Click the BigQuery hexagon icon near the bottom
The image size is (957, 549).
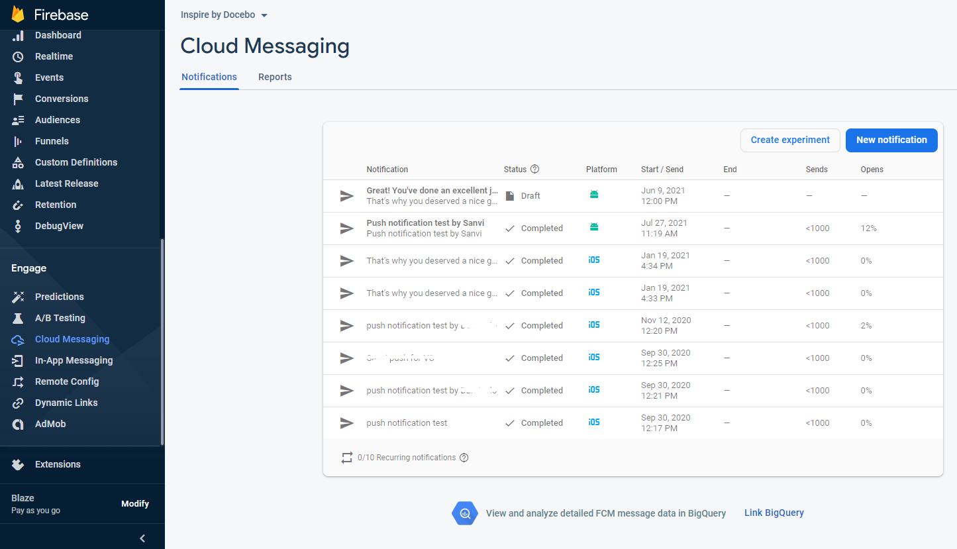coord(465,513)
